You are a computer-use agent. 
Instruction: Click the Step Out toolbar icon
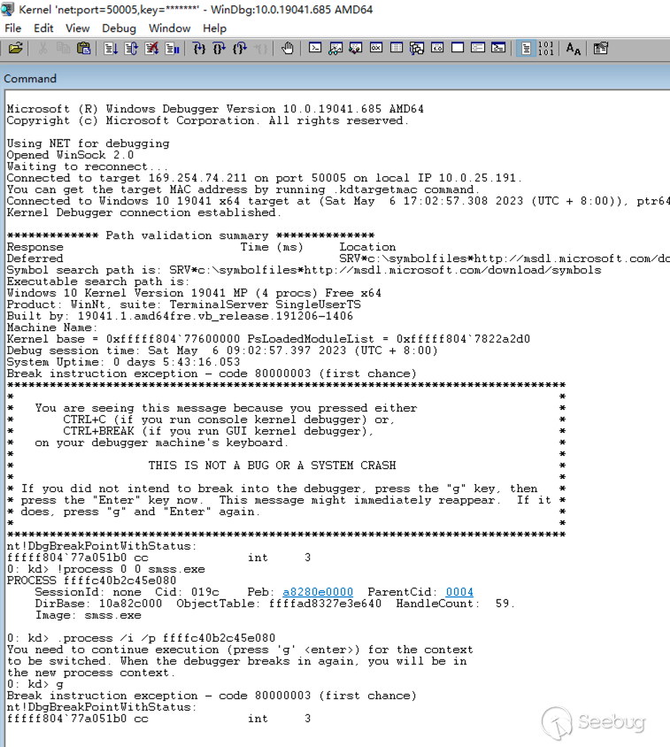tap(240, 48)
